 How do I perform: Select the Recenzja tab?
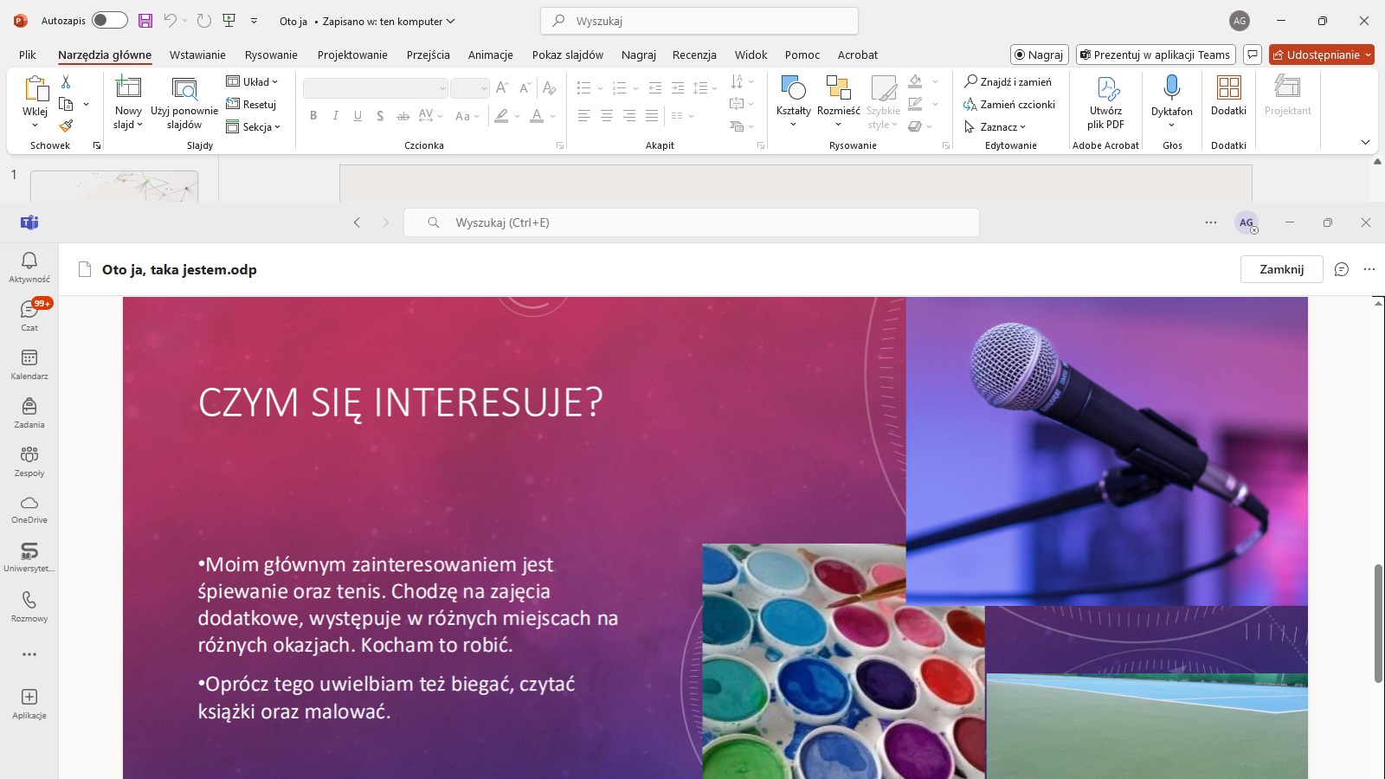point(694,55)
